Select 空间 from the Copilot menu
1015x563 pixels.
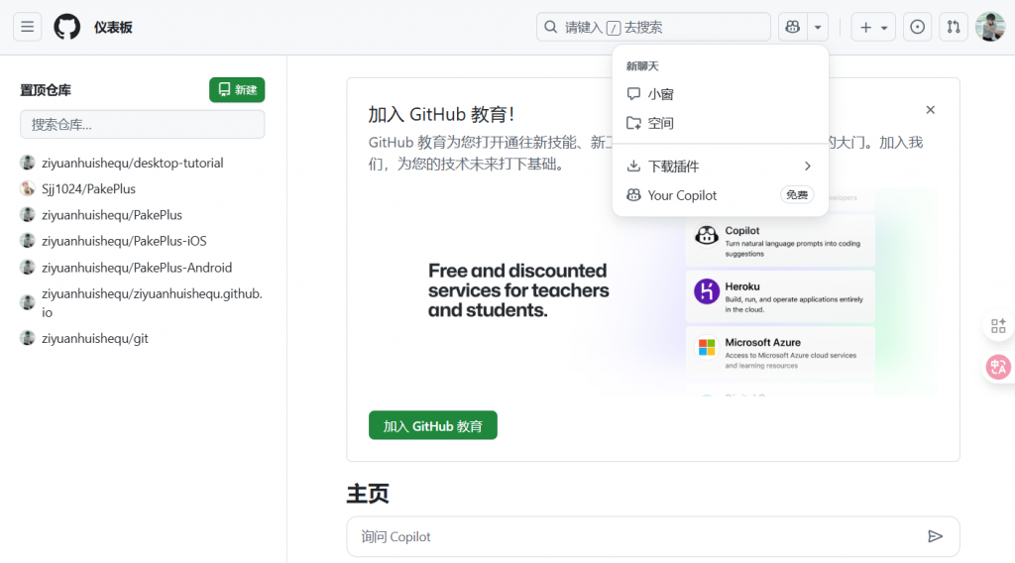[661, 124]
